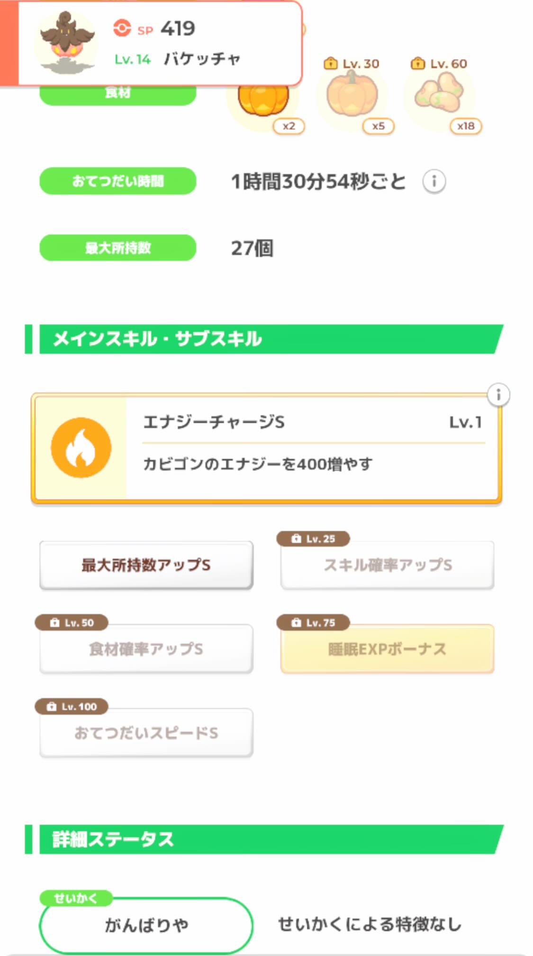
Task: Tap info icon on main skill card
Action: point(498,395)
